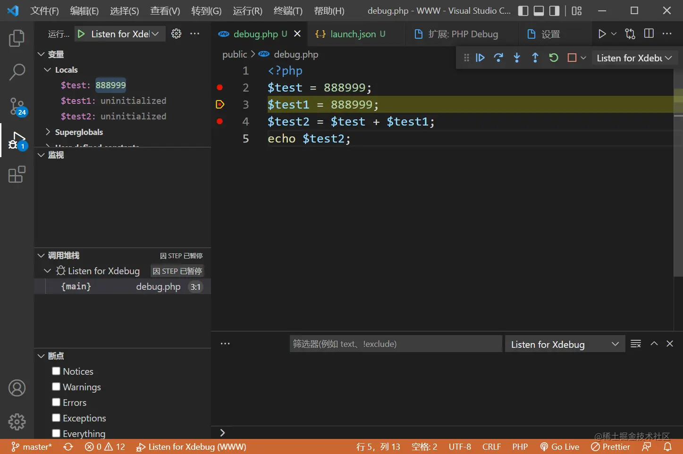This screenshot has height=454, width=683.
Task: Switch to launch.json tab
Action: [357, 34]
